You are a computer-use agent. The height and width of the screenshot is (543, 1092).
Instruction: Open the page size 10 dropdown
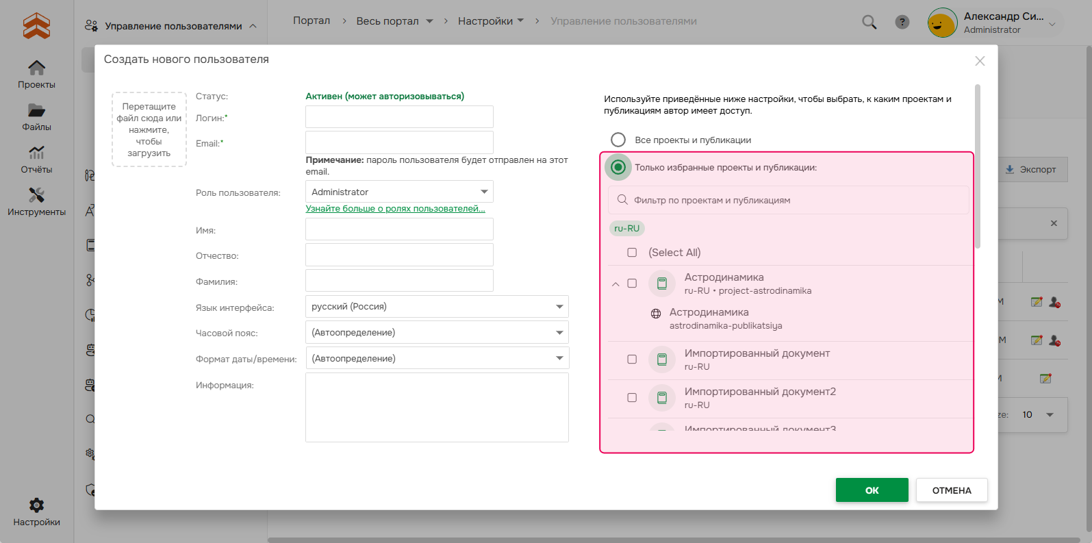point(1050,415)
